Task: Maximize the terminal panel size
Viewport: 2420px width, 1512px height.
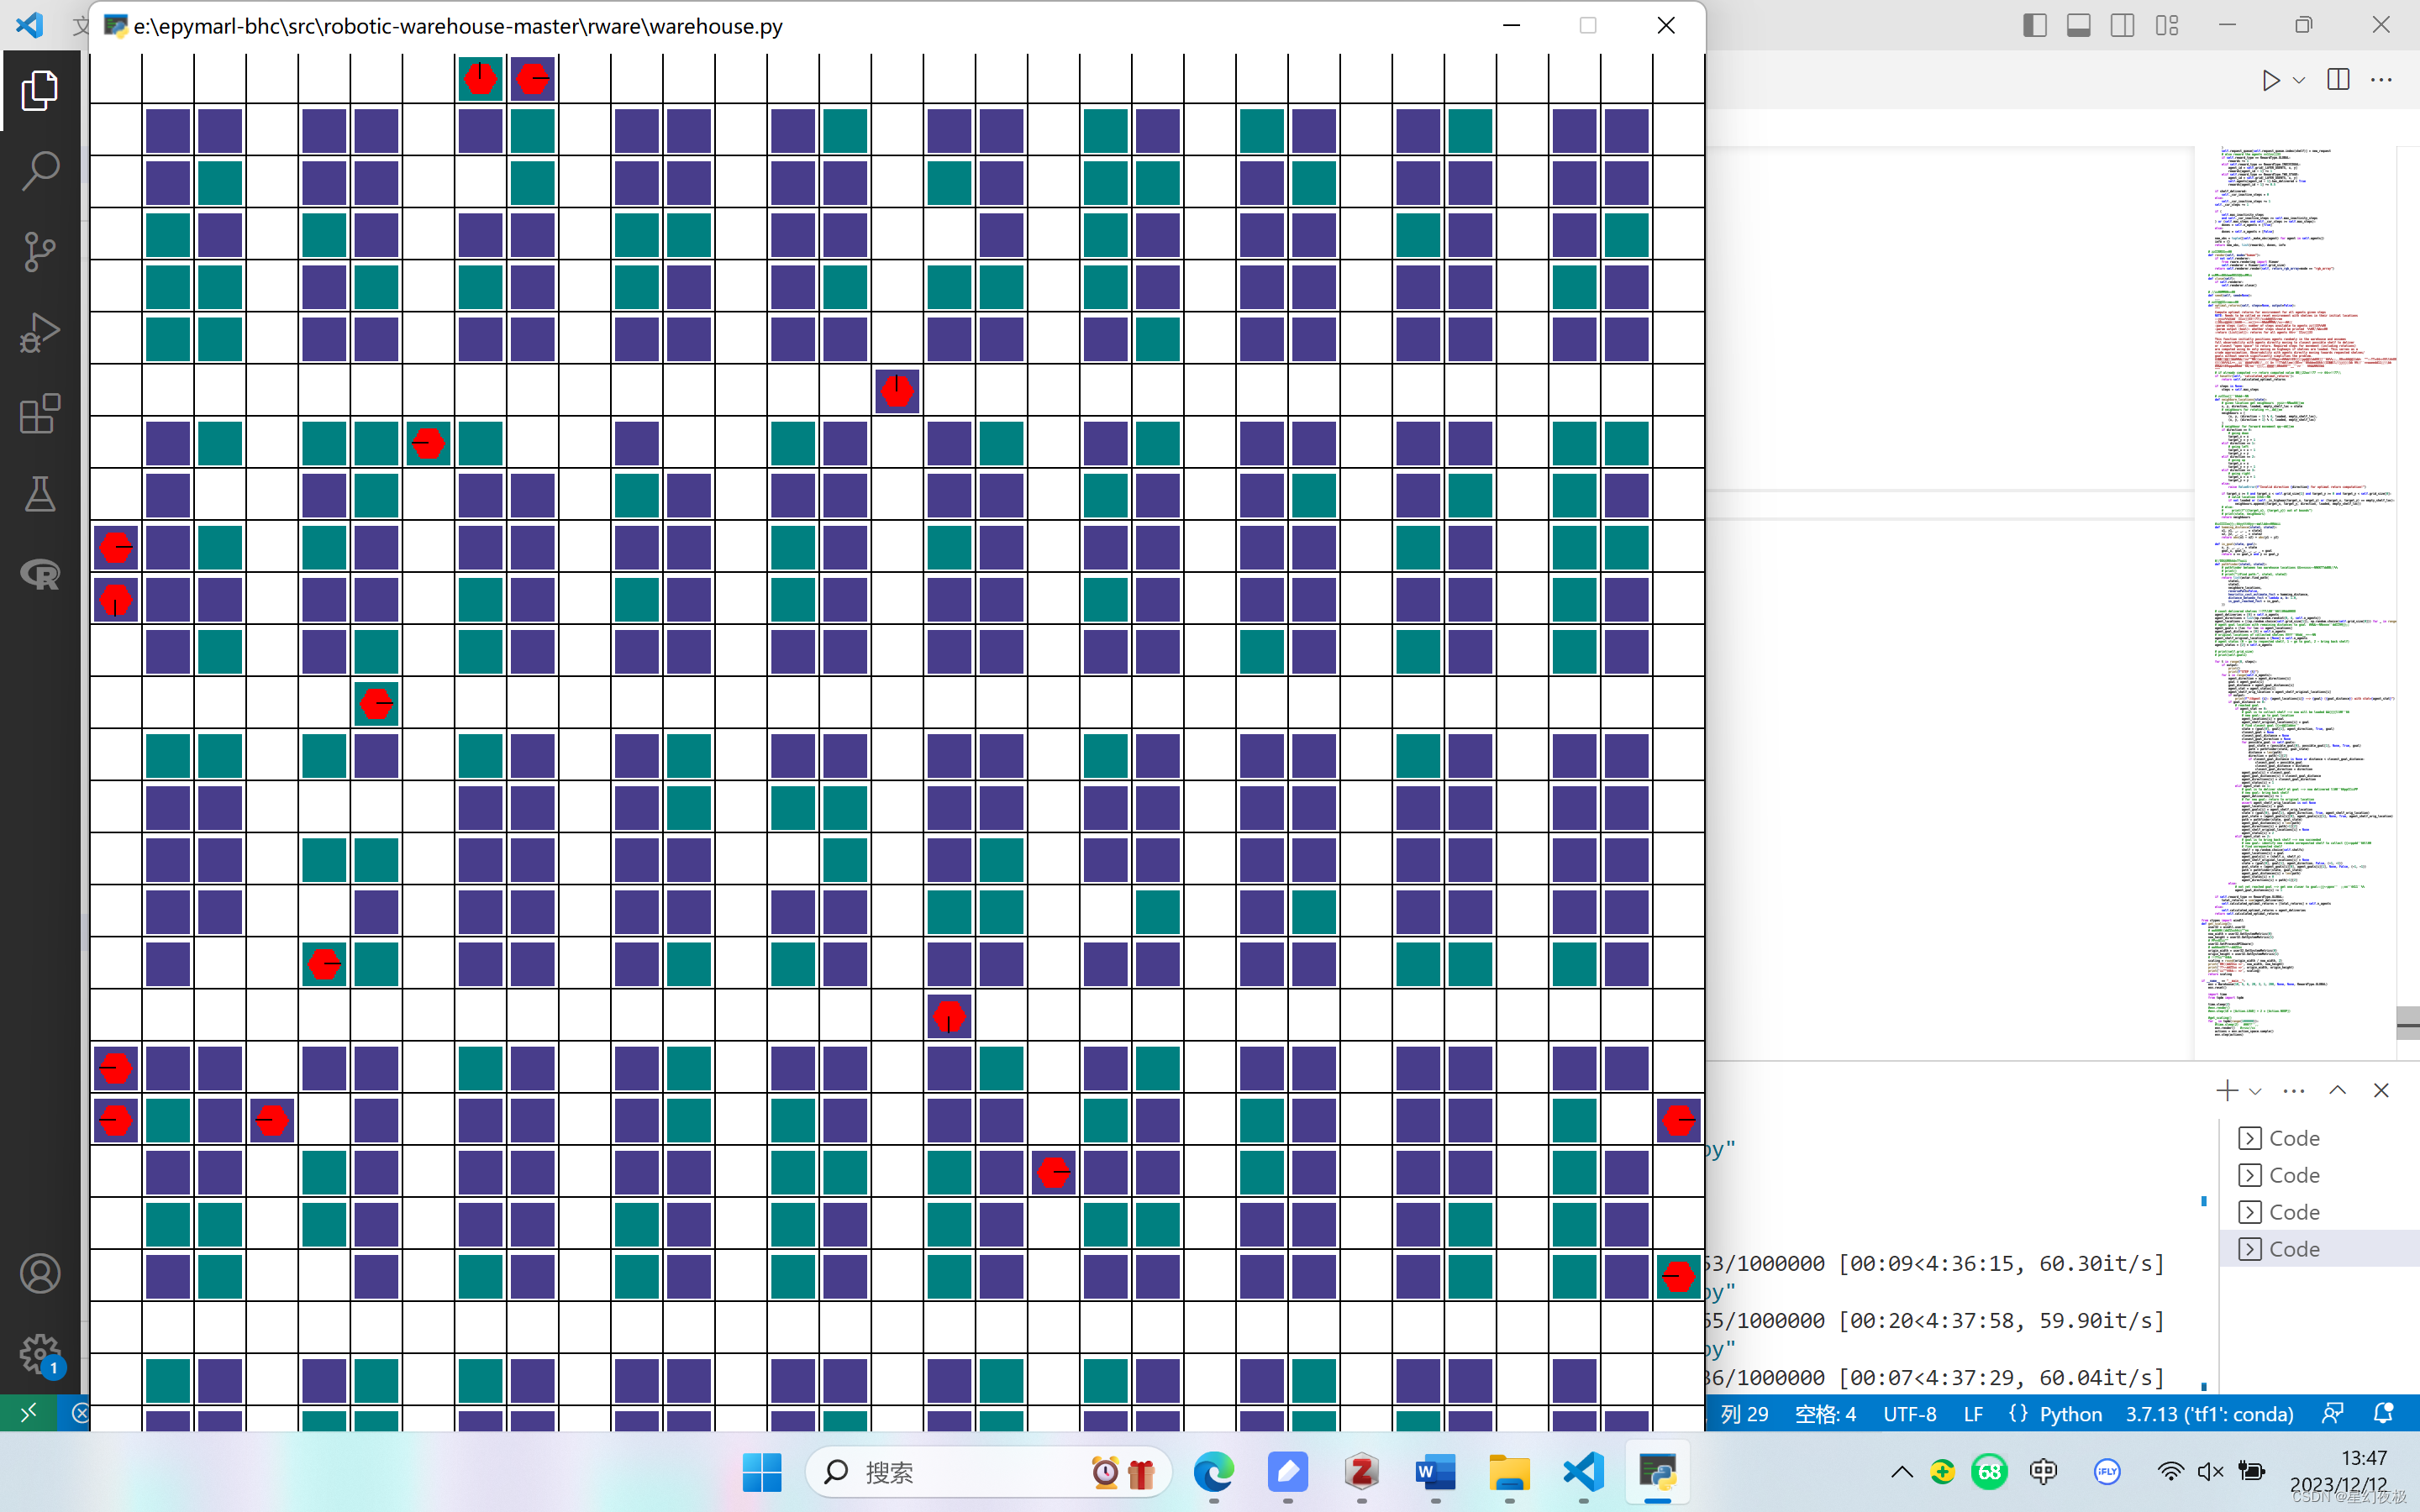Action: click(x=2337, y=1091)
